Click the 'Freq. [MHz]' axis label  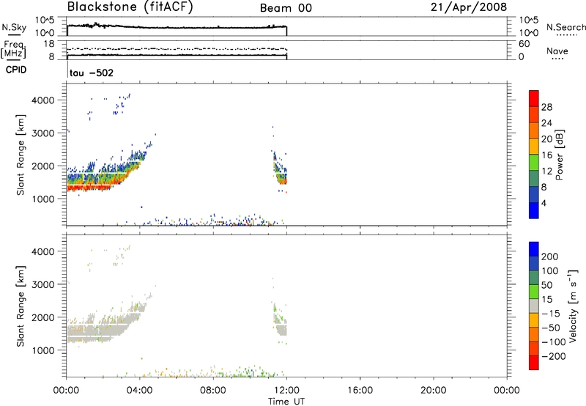pos(13,49)
